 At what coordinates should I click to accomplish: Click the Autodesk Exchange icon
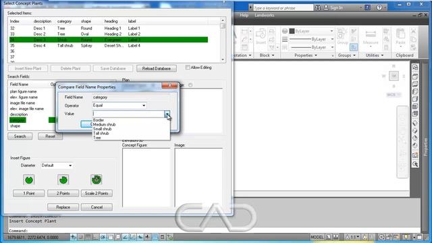click(367, 7)
